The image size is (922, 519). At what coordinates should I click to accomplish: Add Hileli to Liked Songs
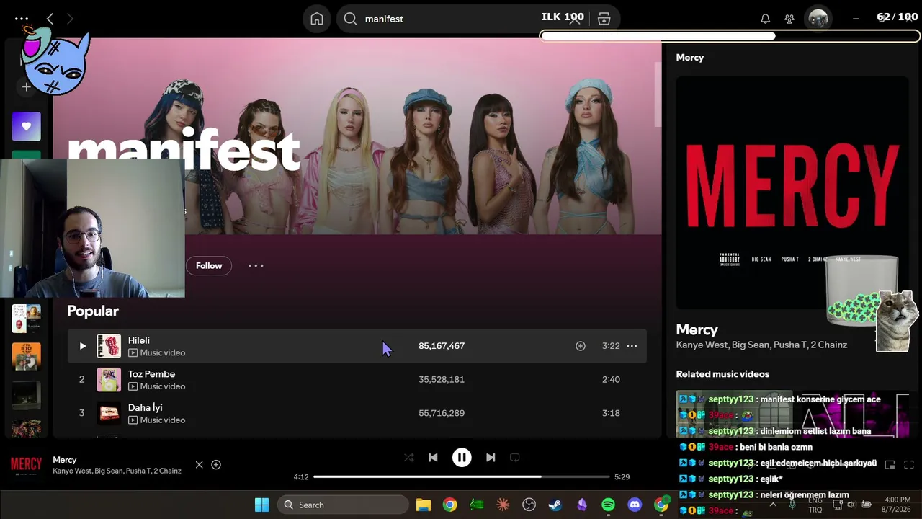pos(580,346)
